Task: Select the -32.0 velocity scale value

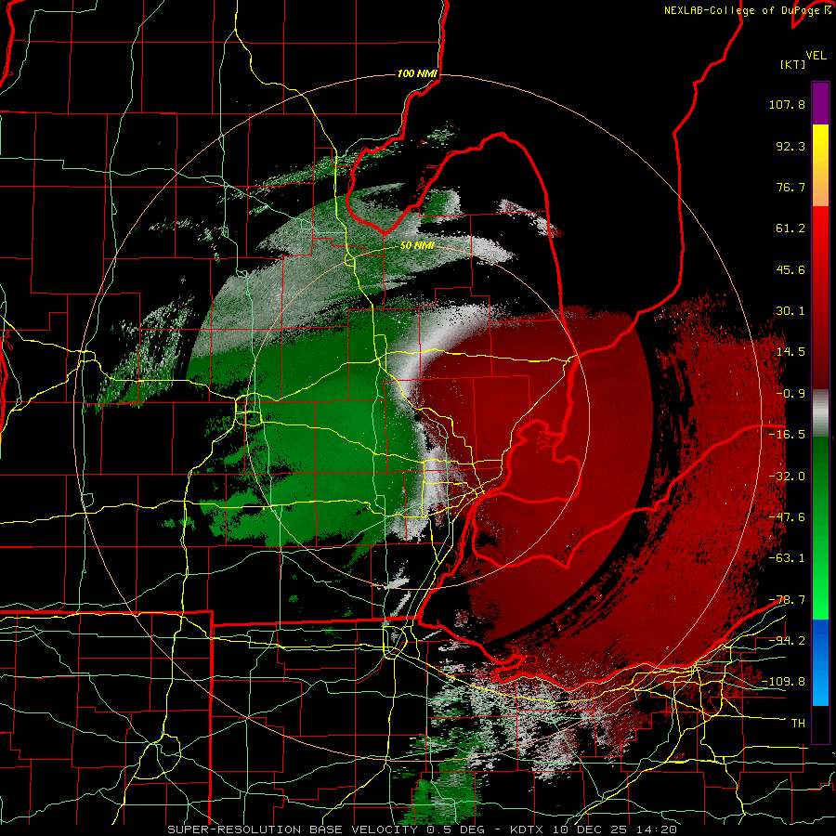Action: tap(787, 477)
